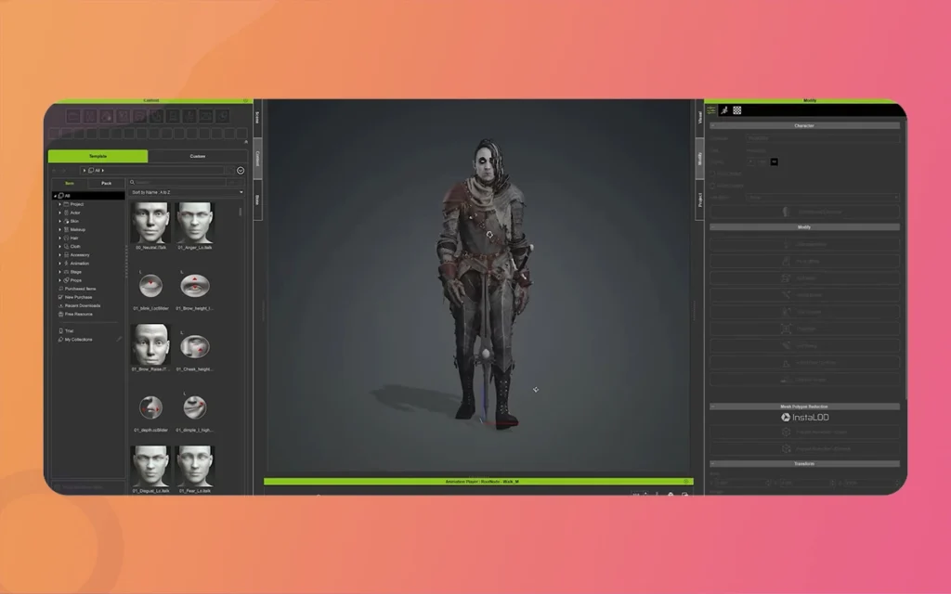Click the Props category icon
The width and height of the screenshot is (951, 594).
point(66,279)
